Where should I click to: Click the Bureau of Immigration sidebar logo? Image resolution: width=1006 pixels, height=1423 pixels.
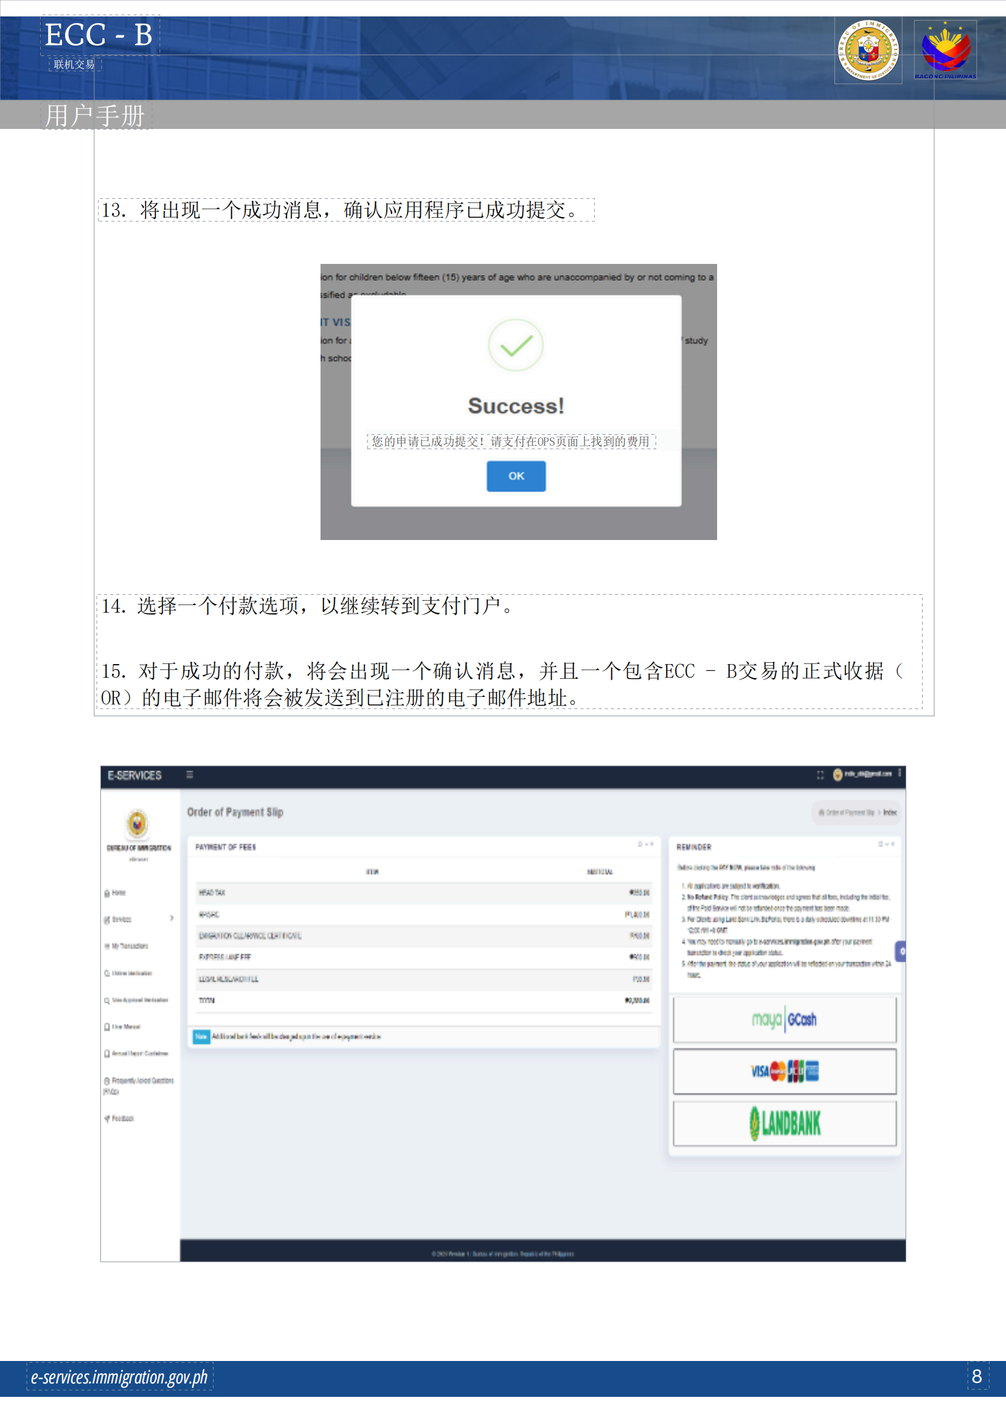pos(137,824)
